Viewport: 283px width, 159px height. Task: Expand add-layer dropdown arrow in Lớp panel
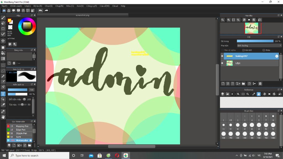[x=240, y=84]
